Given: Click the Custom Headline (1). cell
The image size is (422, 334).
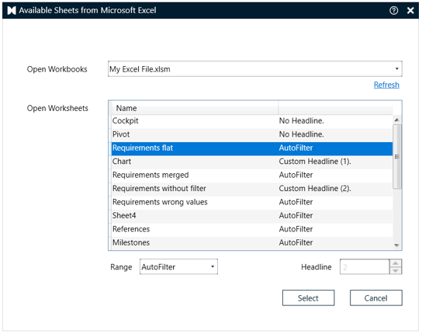Looking at the screenshot, I should click(315, 162).
